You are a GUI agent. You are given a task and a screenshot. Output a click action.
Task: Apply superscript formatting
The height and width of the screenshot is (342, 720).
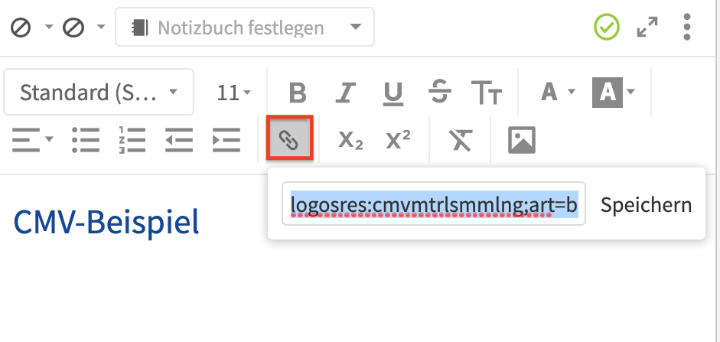click(398, 139)
